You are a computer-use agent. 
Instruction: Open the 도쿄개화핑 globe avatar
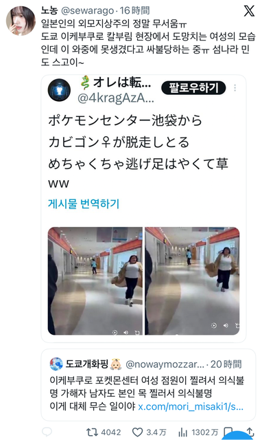click(x=56, y=364)
